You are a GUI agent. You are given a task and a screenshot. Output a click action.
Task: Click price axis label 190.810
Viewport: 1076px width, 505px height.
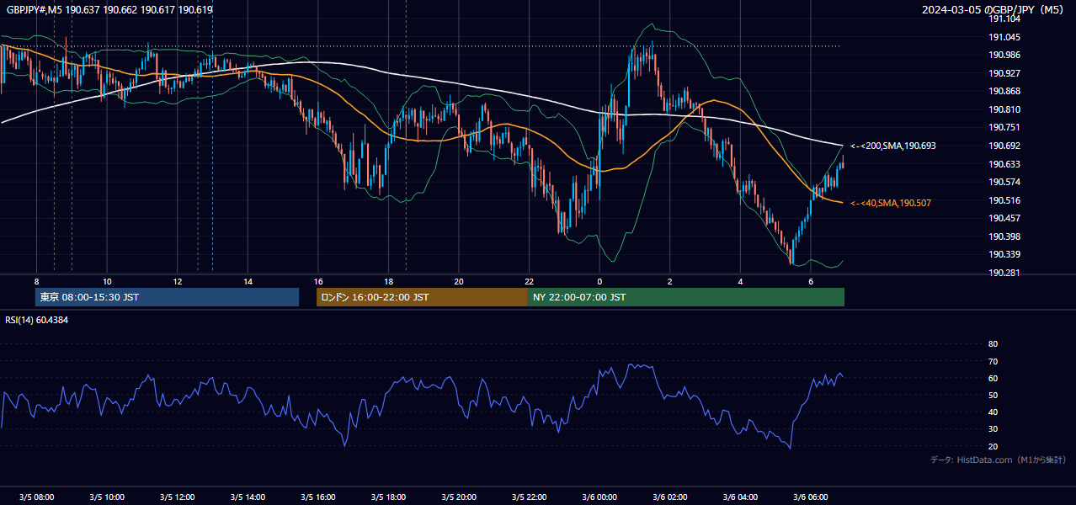tap(1004, 109)
